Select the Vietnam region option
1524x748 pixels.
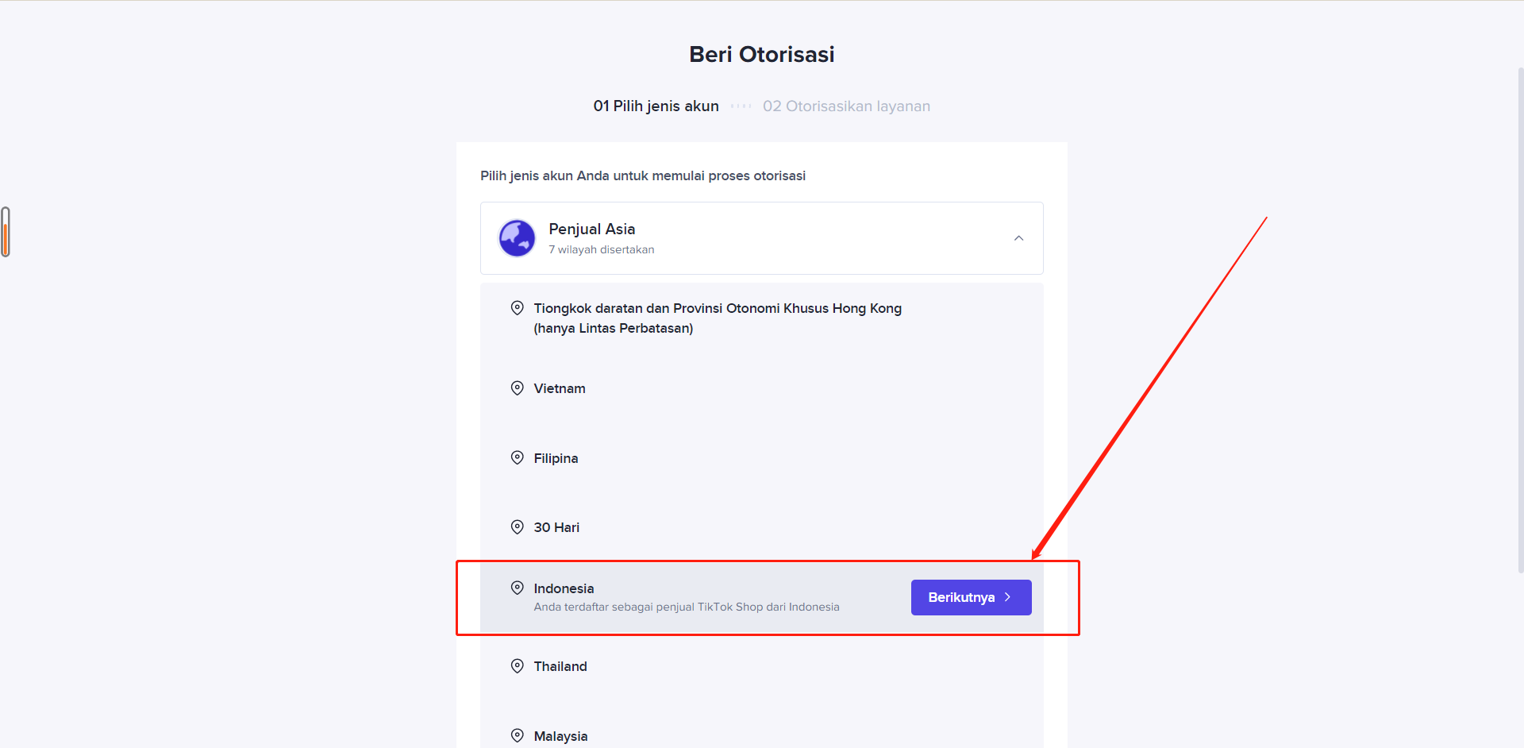560,388
